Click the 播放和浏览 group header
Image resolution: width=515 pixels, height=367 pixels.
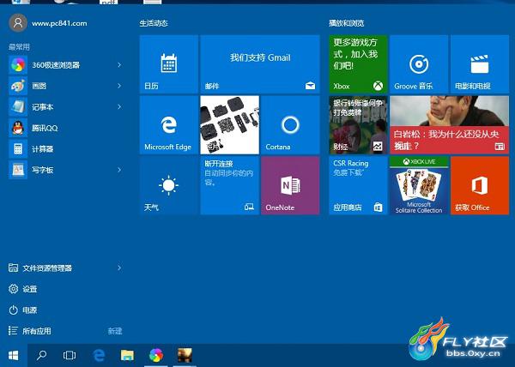347,23
